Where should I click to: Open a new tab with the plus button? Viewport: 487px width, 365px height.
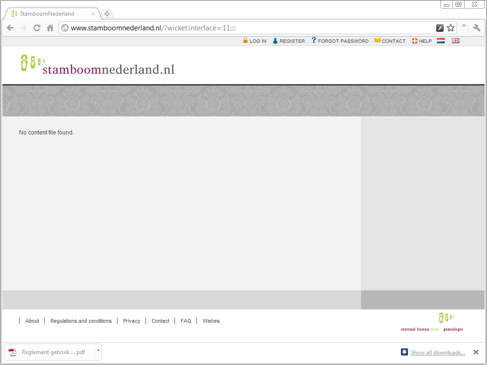[107, 14]
